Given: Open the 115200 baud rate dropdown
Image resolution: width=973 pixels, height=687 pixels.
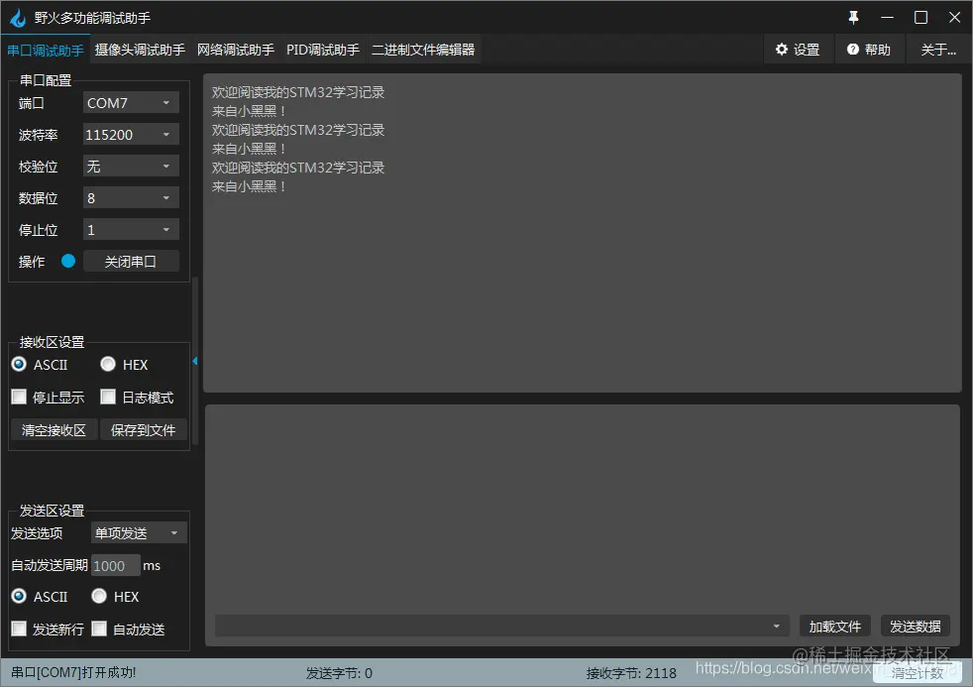Looking at the screenshot, I should pos(130,134).
